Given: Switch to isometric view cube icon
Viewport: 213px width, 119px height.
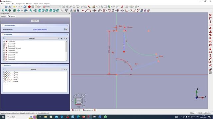Looking at the screenshot, I should 36,10.
